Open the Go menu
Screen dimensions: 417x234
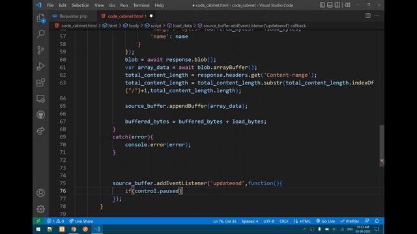pyautogui.click(x=112, y=5)
